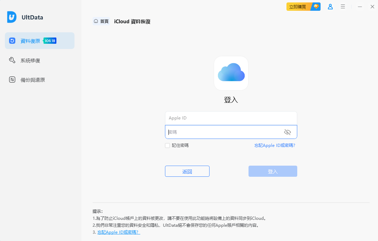Open 忘記Apple ID或密碼? link under password field
This screenshot has height=241, width=378.
tap(275, 145)
